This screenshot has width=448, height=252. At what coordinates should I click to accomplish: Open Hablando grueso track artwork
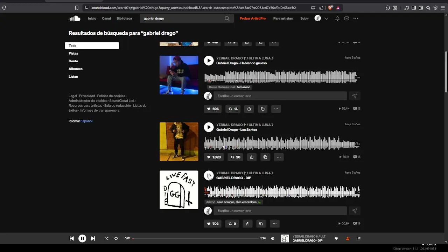[x=179, y=75]
